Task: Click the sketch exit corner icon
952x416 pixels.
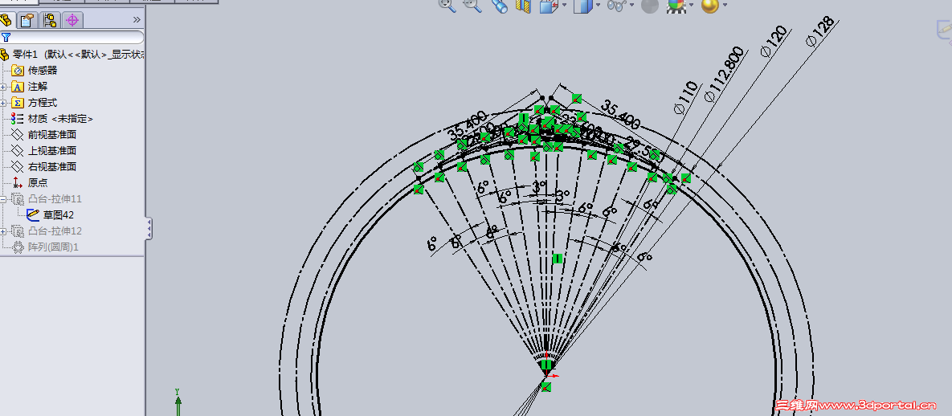Action: click(944, 31)
